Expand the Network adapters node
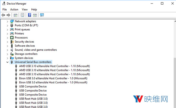This screenshot has width=176, height=108. (7, 22)
